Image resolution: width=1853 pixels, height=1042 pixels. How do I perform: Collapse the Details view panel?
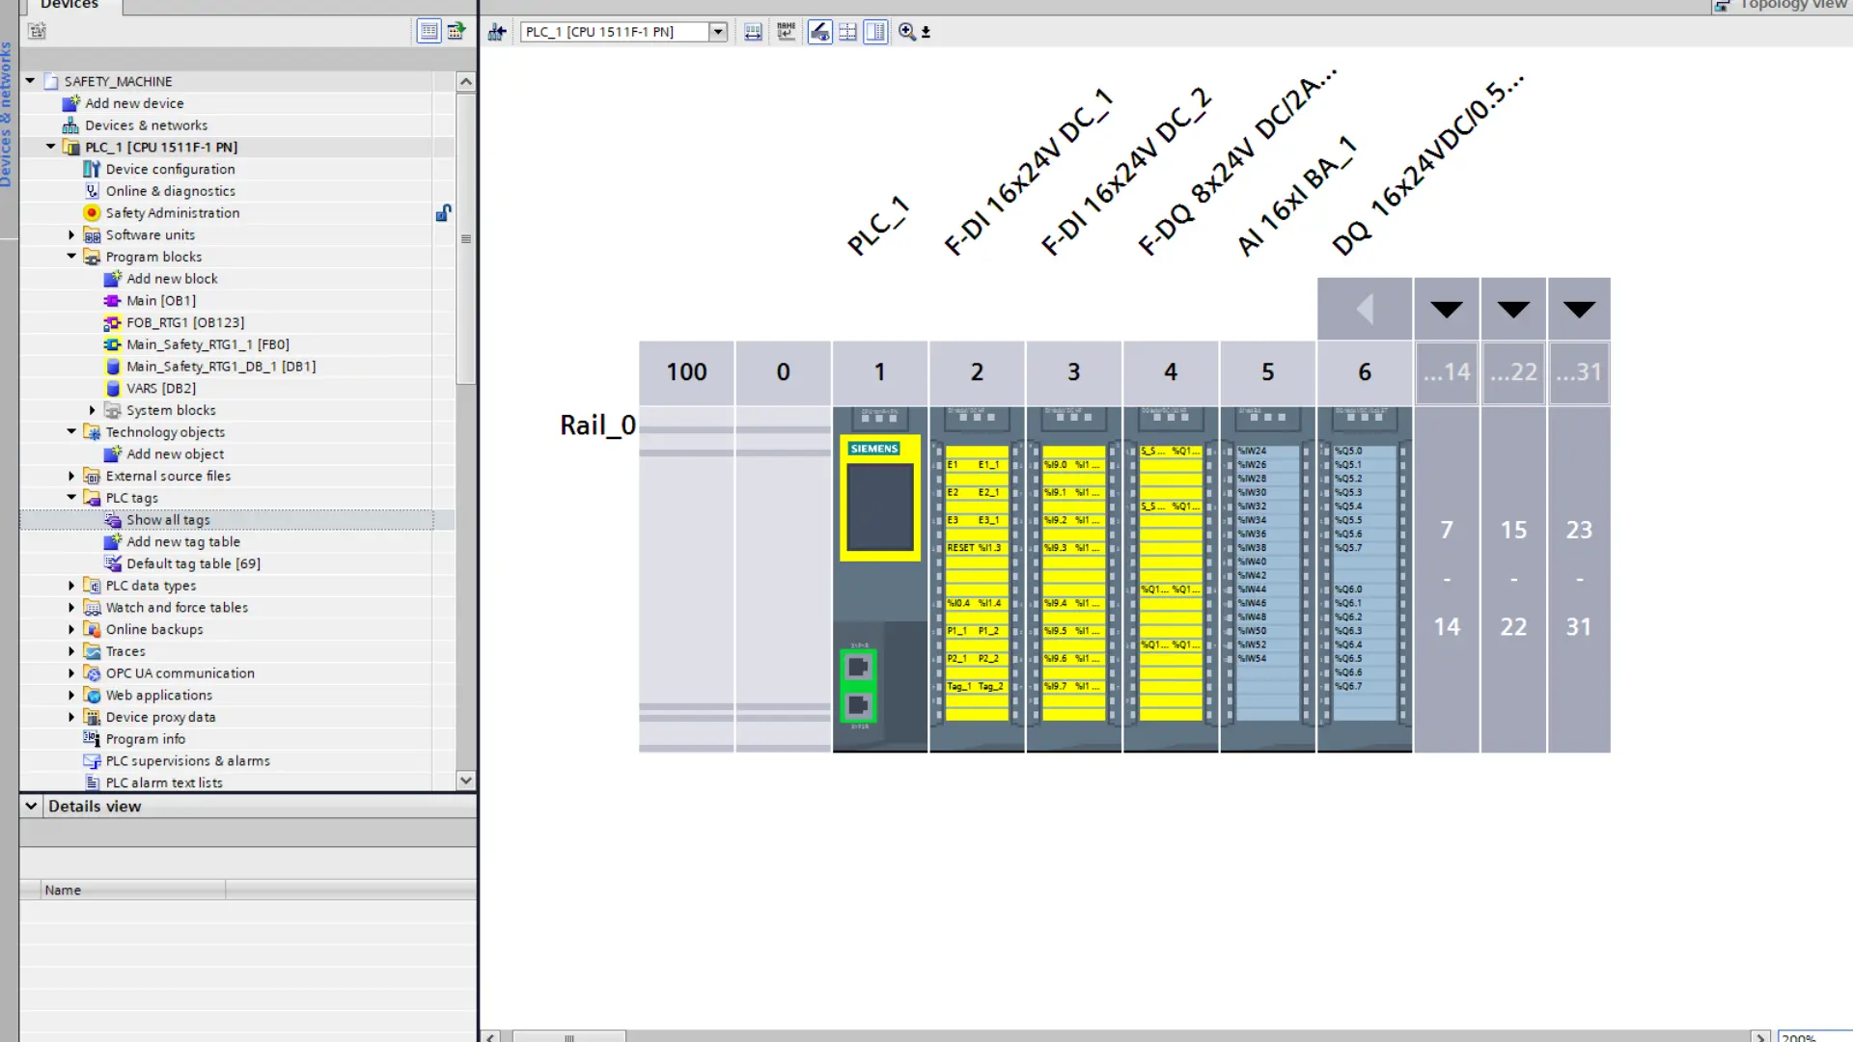[x=31, y=806]
